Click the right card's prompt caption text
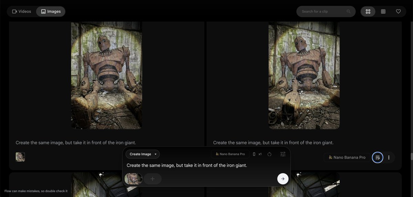The height and width of the screenshot is (197, 413). coord(273,142)
